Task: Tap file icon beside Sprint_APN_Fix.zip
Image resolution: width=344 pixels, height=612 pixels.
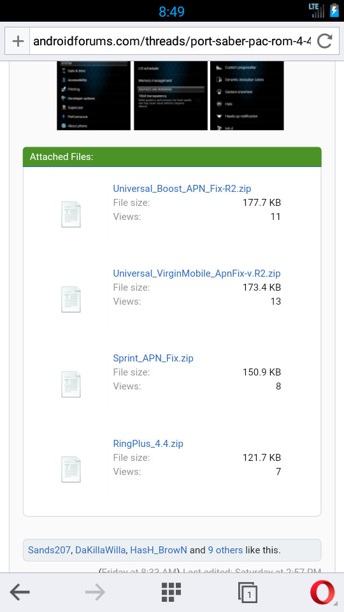Action: (x=71, y=384)
